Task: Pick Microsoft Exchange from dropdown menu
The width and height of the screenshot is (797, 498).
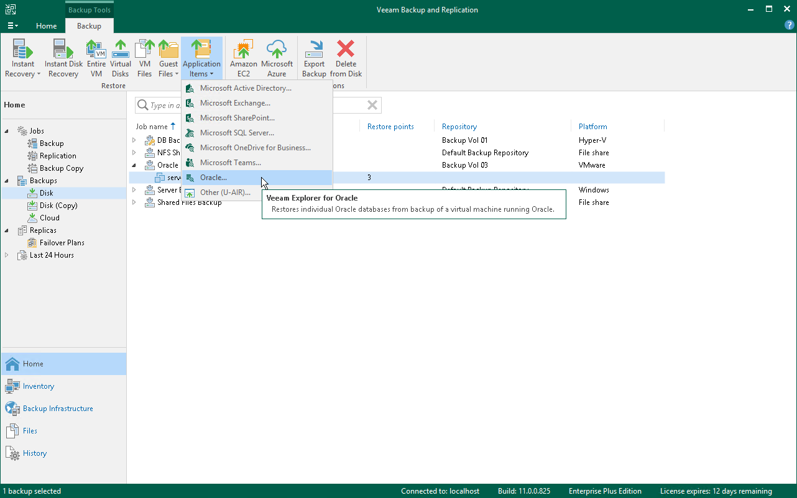Action: tap(234, 103)
